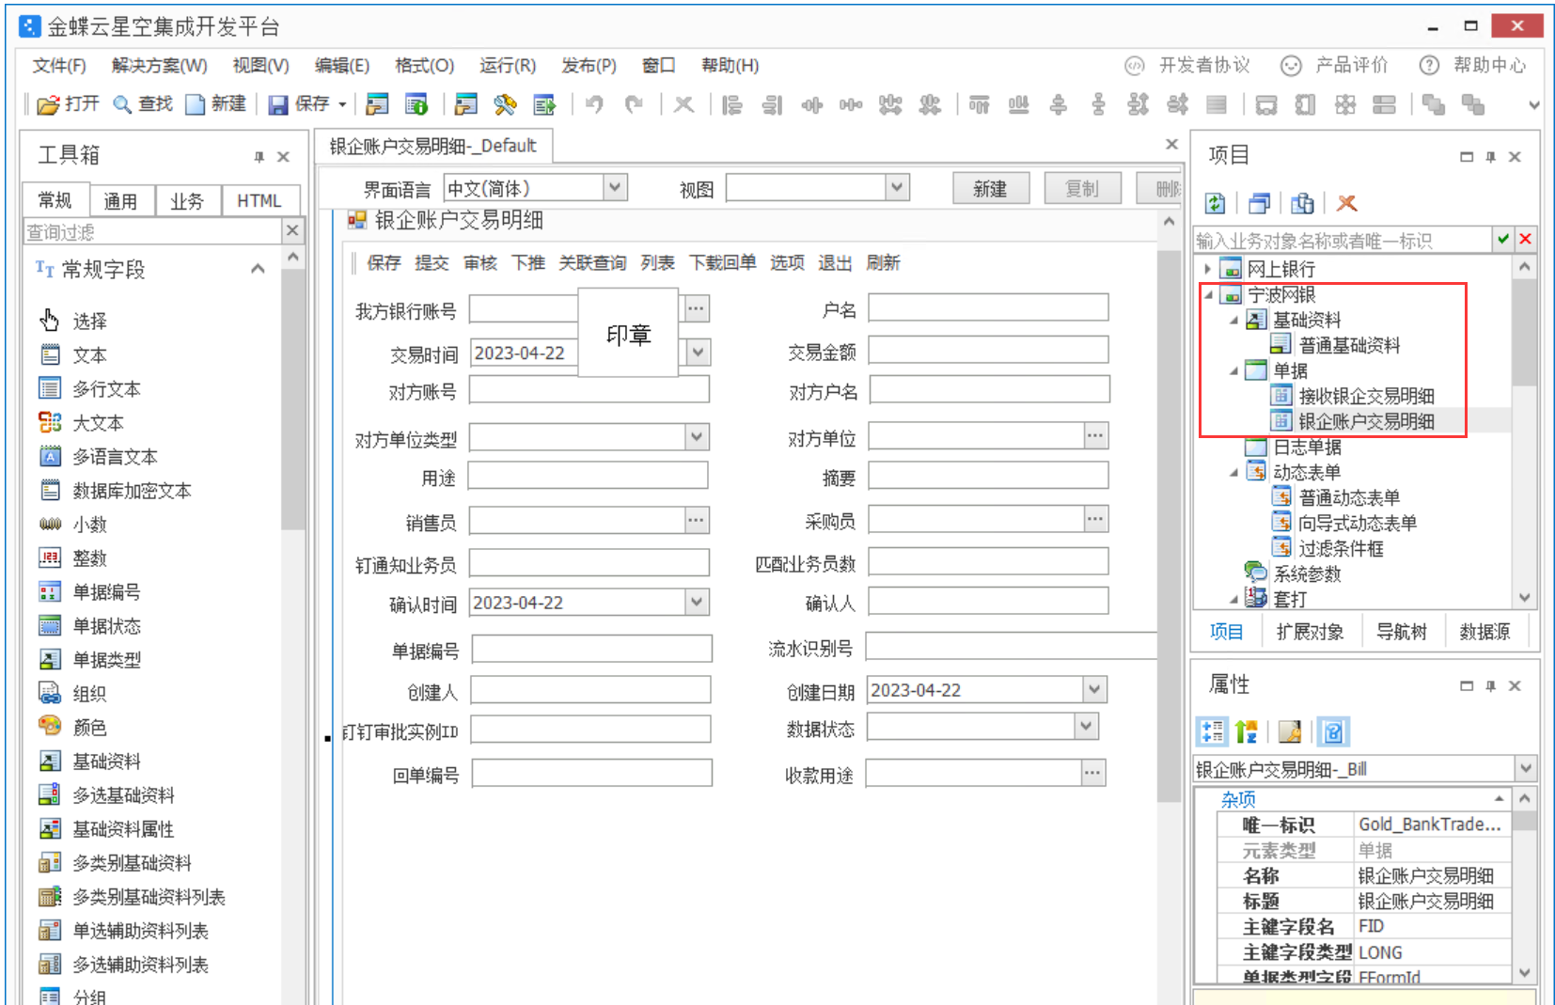Click the 查找 (Find) toolbar button
This screenshot has width=1555, height=1005.
[x=143, y=104]
